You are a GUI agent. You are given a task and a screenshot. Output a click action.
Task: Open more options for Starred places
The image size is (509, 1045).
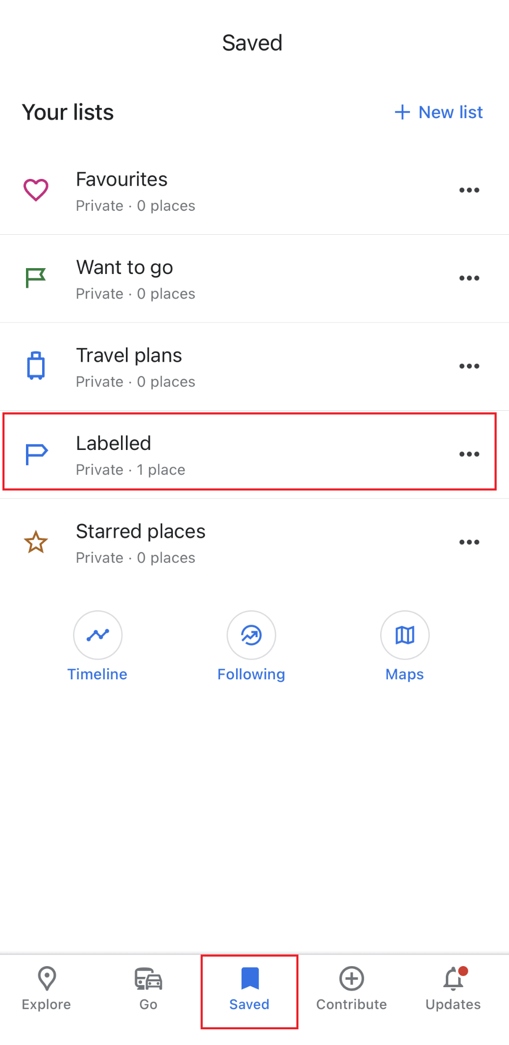(469, 542)
